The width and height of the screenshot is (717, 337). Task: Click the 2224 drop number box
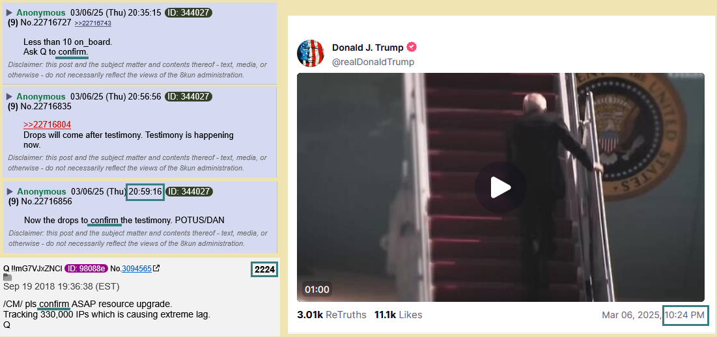pos(265,269)
